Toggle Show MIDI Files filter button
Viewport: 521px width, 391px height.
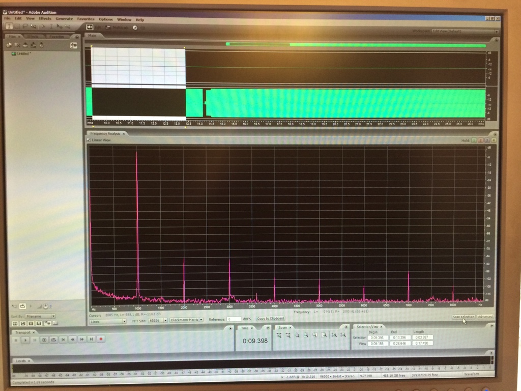click(39, 323)
